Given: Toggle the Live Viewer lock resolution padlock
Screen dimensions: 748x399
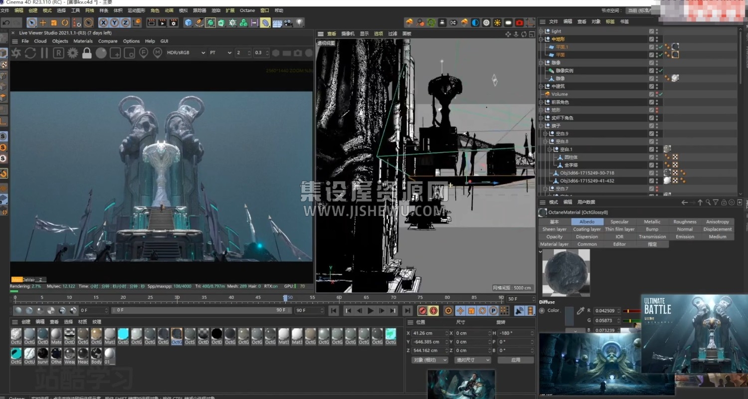Looking at the screenshot, I should coord(87,52).
